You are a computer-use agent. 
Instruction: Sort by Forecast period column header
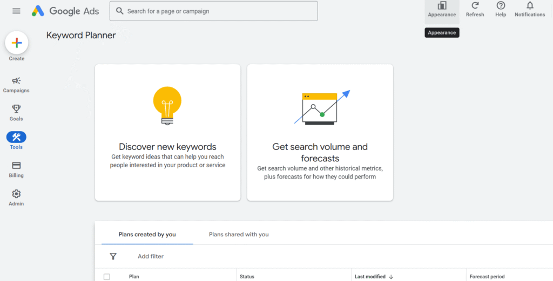(x=487, y=277)
